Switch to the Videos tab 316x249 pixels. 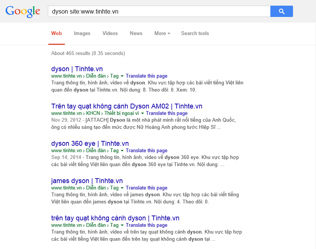click(x=110, y=33)
